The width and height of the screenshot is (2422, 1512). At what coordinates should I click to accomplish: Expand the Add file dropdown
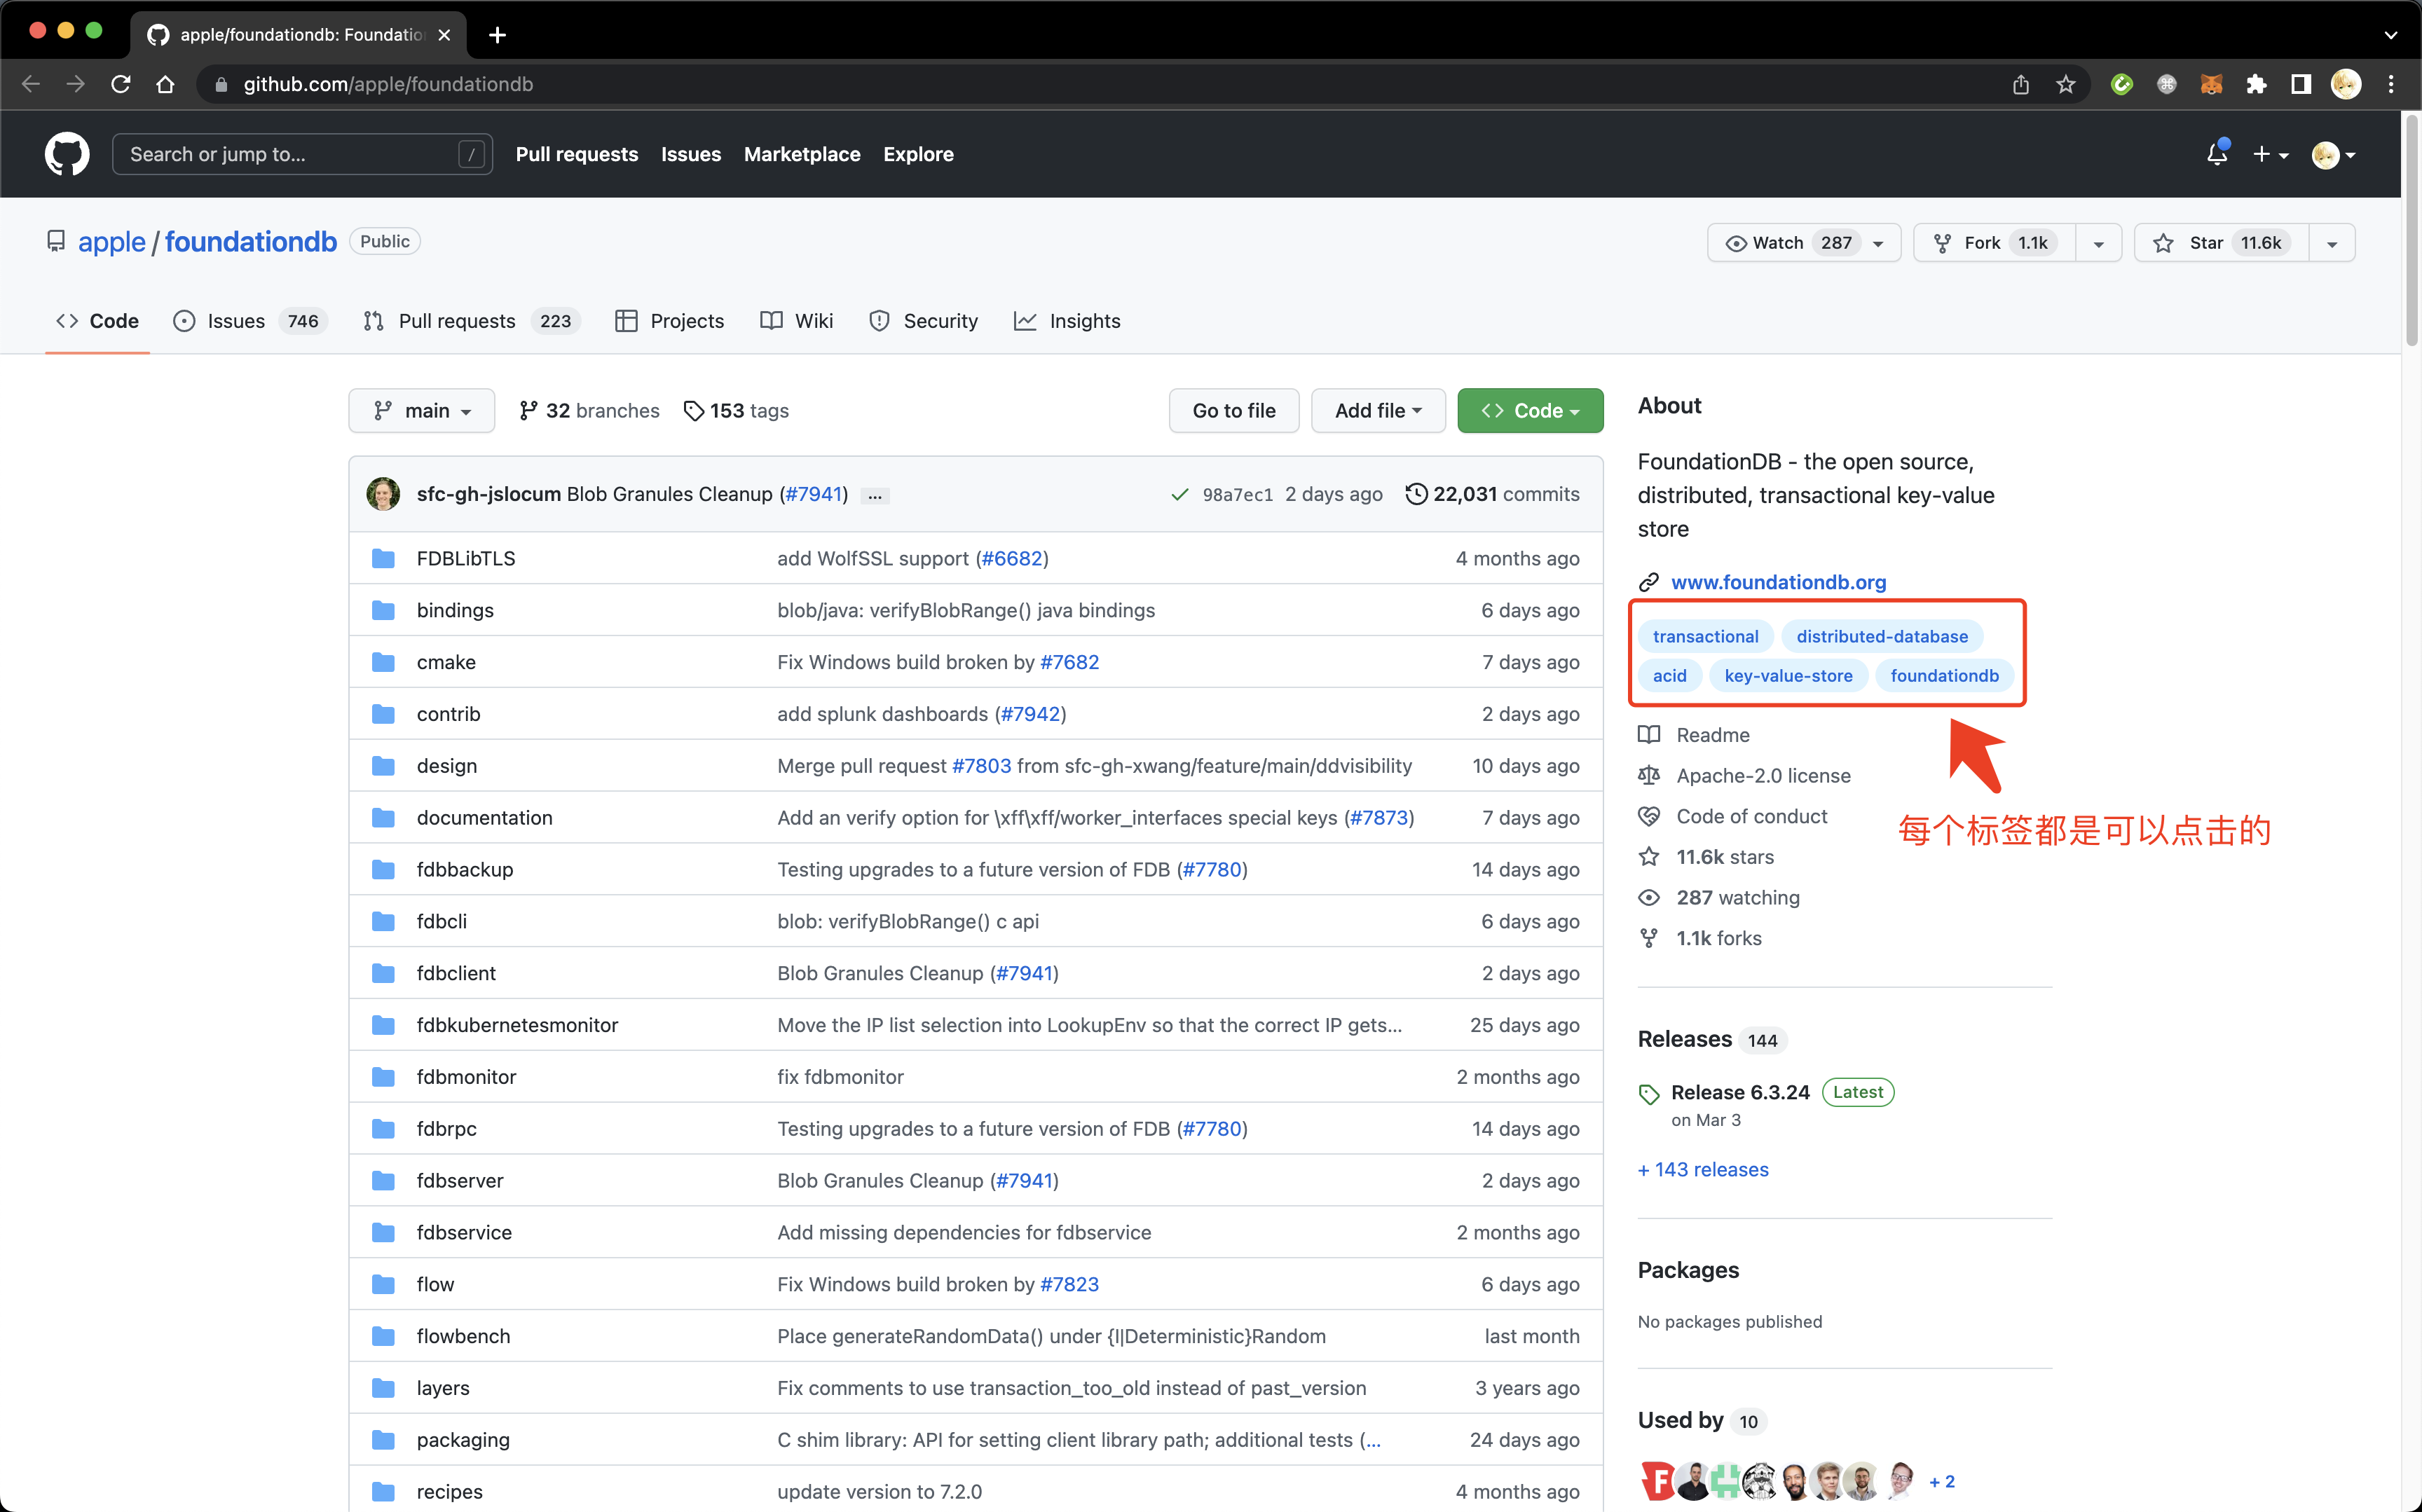coord(1378,411)
